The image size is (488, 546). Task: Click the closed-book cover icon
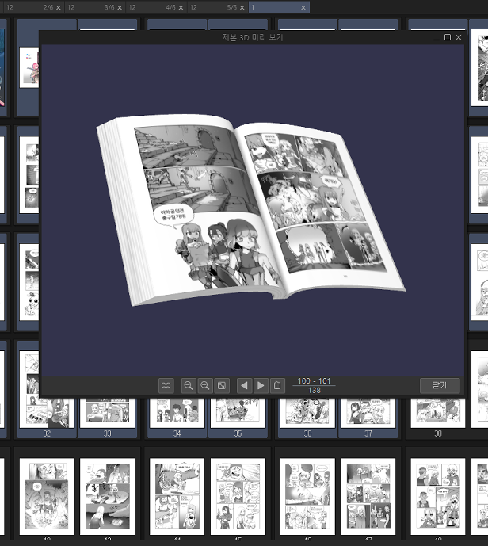pos(277,385)
